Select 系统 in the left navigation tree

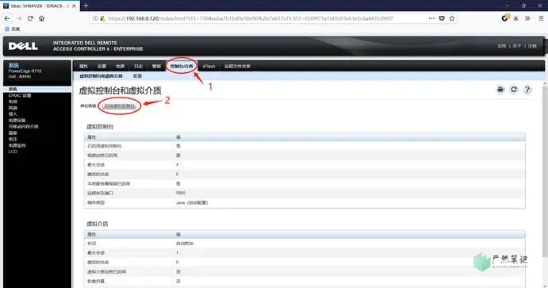click(13, 89)
